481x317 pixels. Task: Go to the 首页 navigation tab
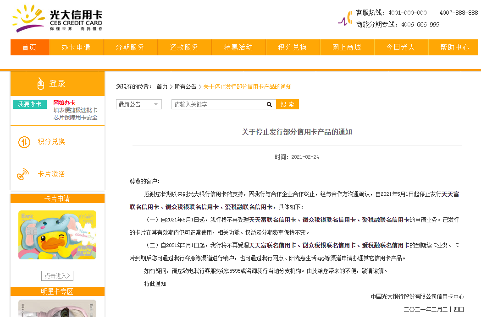pyautogui.click(x=30, y=48)
